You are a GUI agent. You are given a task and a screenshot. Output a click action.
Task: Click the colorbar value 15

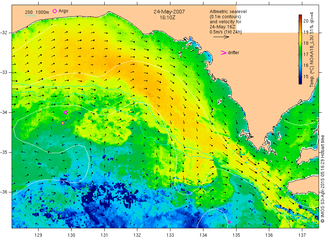306,77
